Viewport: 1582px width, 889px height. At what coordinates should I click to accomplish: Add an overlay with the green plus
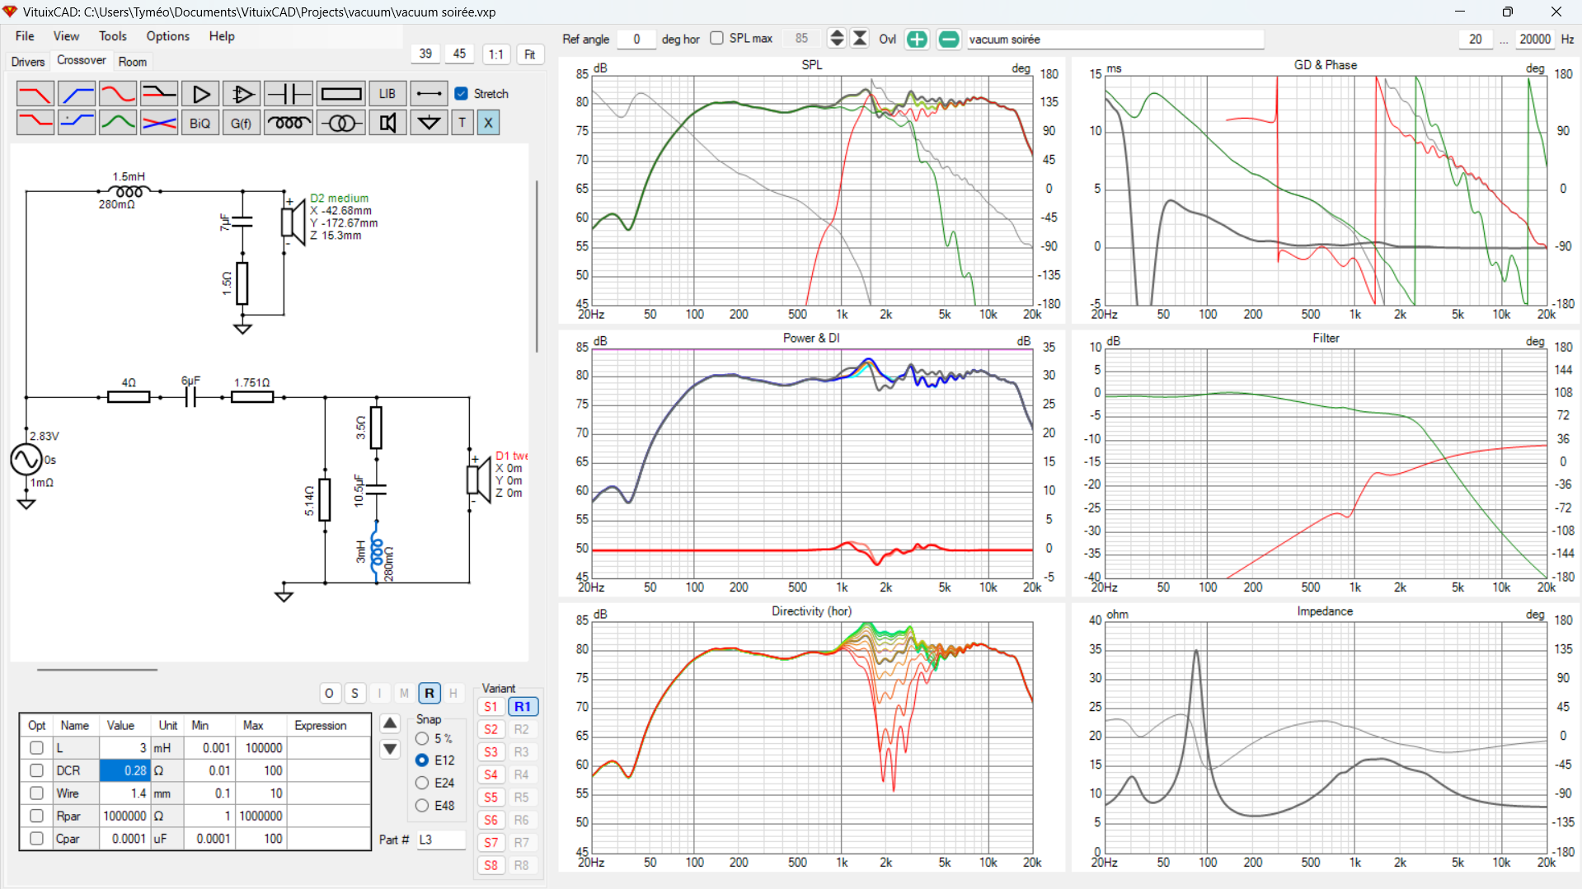pyautogui.click(x=917, y=39)
